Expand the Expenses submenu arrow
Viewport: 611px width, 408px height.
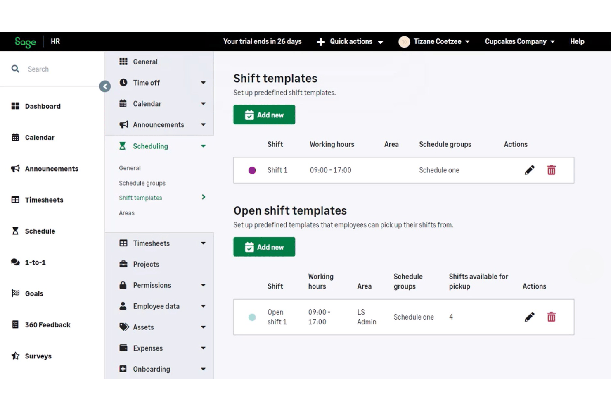click(203, 348)
